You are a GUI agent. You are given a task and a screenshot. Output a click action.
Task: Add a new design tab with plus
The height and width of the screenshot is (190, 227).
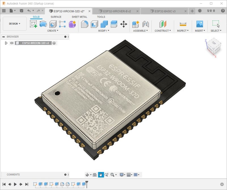192,11
